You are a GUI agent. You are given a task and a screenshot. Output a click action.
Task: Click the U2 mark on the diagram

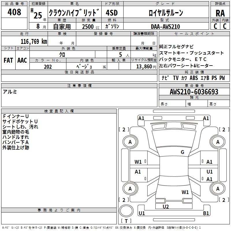pyautogui.click(x=166, y=206)
